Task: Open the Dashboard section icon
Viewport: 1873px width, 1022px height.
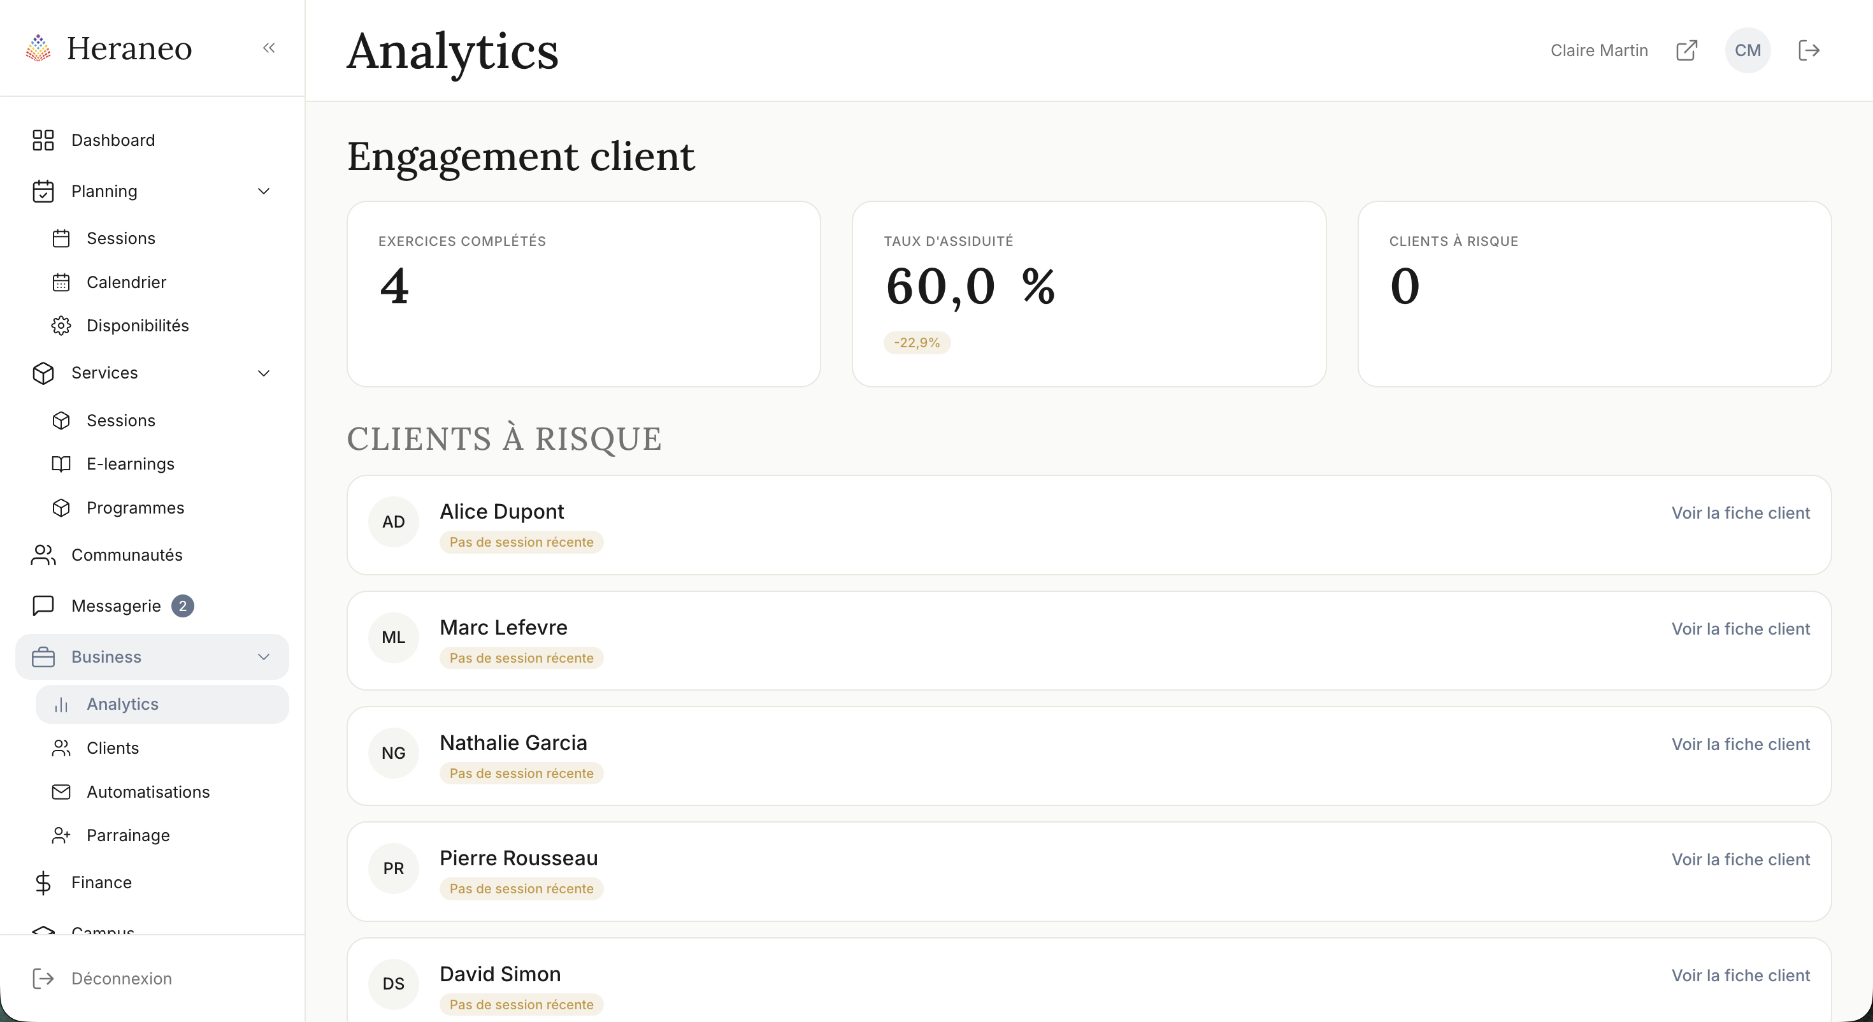Action: [43, 140]
